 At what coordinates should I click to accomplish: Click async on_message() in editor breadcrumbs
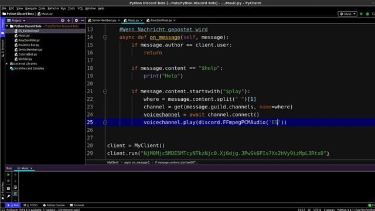click(x=137, y=162)
